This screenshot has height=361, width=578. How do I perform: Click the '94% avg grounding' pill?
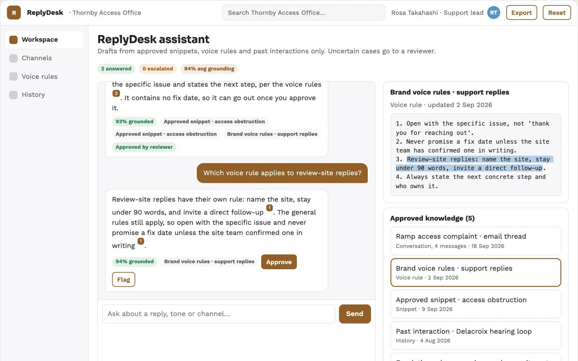tap(209, 69)
